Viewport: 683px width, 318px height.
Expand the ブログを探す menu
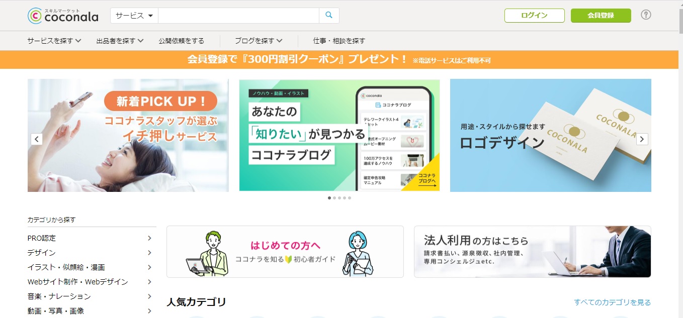pos(259,41)
